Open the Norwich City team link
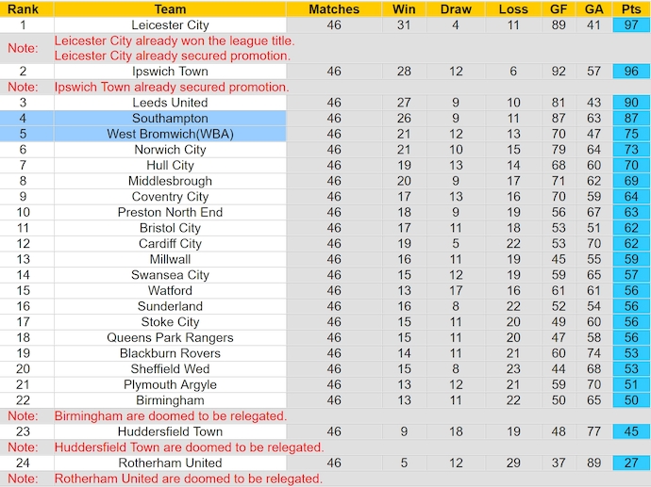This screenshot has height=487, width=651. [x=170, y=150]
